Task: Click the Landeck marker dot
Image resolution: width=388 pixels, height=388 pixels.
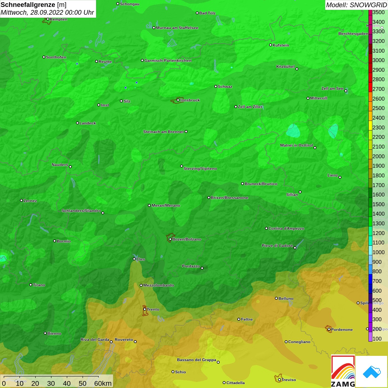Action: point(77,123)
